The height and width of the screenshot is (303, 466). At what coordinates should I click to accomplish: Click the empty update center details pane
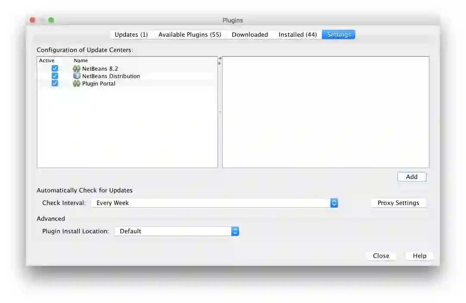coord(325,112)
